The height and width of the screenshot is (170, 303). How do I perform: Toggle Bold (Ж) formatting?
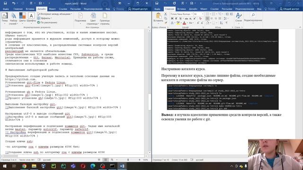tap(172, 18)
